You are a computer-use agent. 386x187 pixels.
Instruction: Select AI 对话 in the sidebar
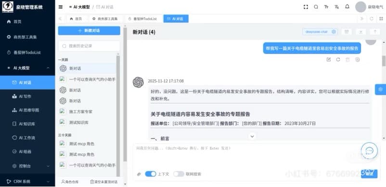pyautogui.click(x=27, y=82)
